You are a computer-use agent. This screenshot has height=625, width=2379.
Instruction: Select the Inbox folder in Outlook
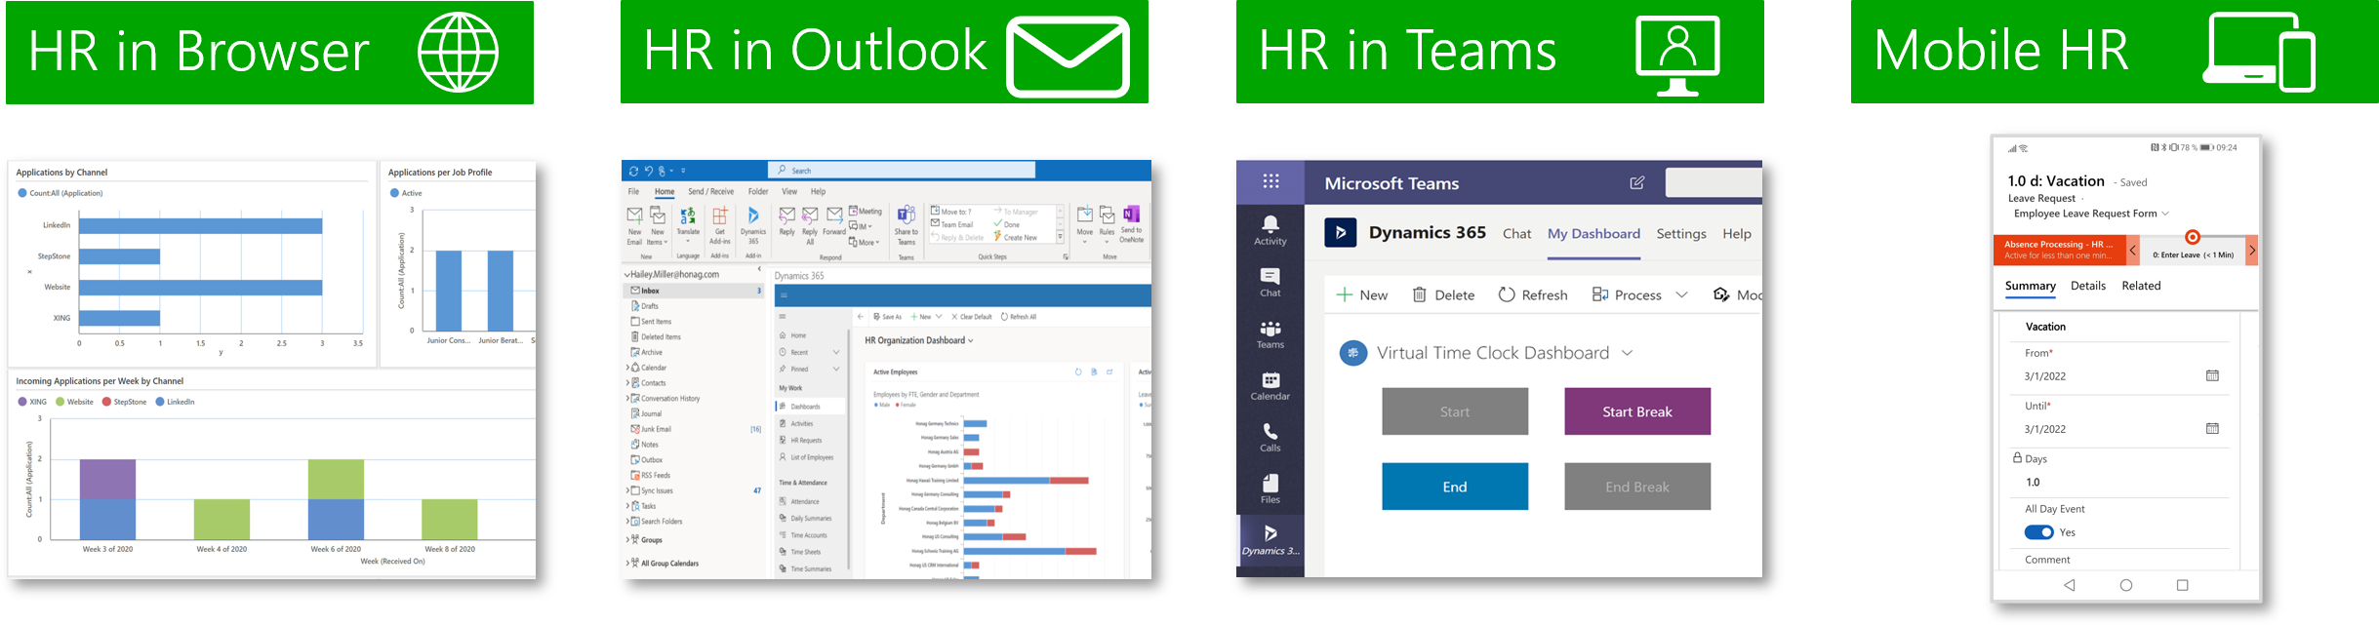[694, 291]
